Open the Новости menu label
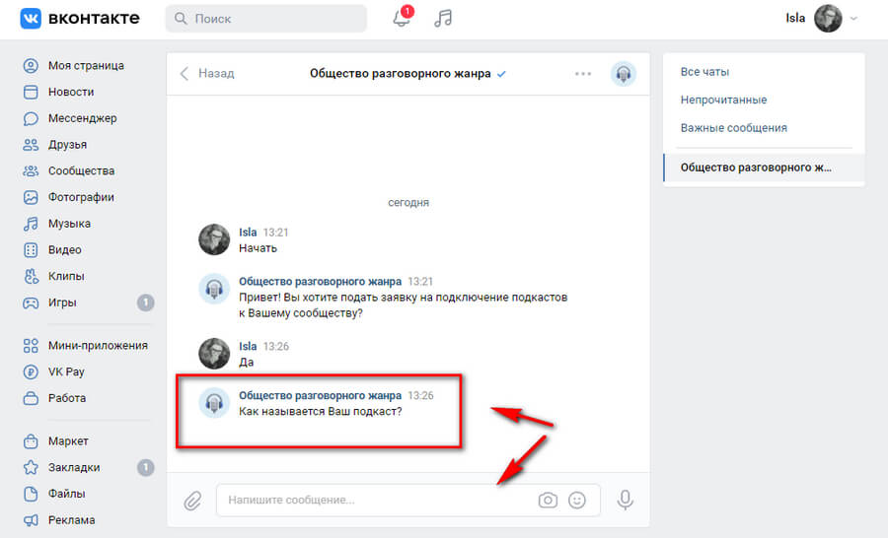 [x=71, y=92]
